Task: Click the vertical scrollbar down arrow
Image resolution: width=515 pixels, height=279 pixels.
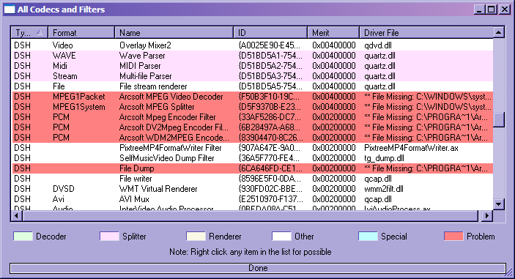Action: coord(499,204)
